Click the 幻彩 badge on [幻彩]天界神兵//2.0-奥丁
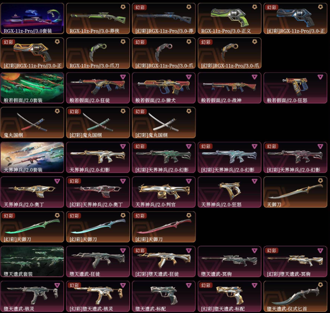The width and height of the screenshot is (330, 313). 74,181
